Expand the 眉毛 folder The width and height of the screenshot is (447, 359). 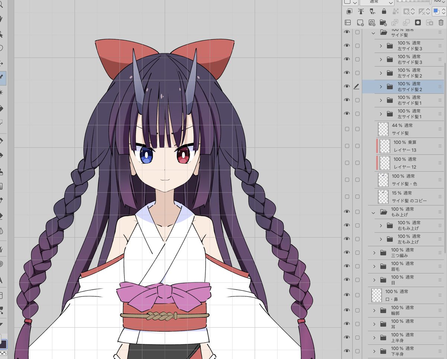click(x=374, y=266)
